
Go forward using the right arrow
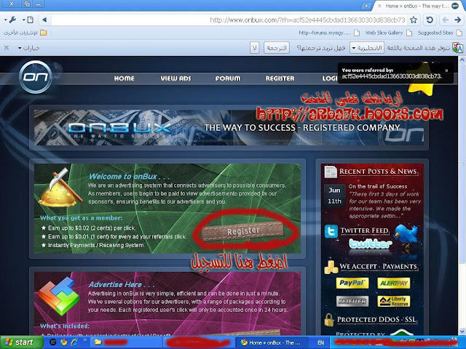[458, 20]
